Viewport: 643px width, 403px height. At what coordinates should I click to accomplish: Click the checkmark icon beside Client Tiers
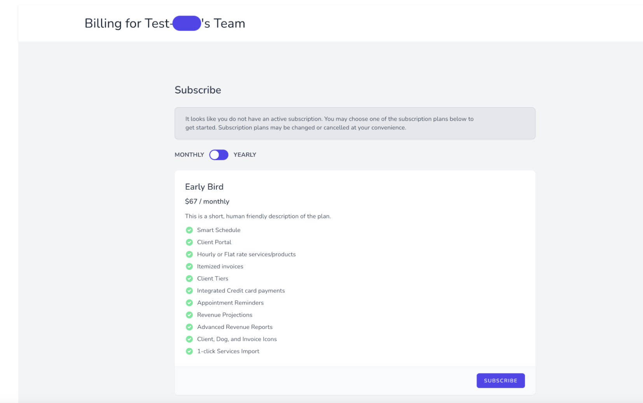click(189, 278)
